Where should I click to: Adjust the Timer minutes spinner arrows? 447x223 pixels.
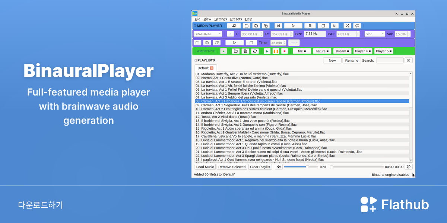pyautogui.click(x=285, y=43)
